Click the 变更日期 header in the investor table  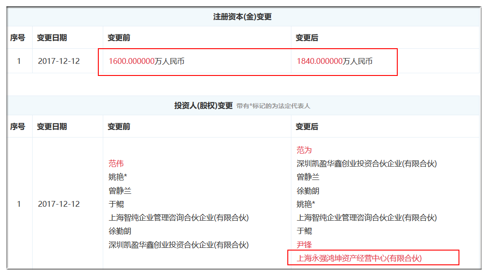click(52, 127)
